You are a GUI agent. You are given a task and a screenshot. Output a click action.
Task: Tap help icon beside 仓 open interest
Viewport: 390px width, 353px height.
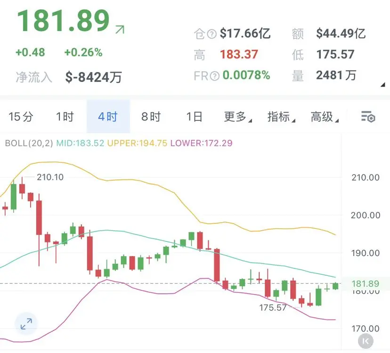click(211, 34)
